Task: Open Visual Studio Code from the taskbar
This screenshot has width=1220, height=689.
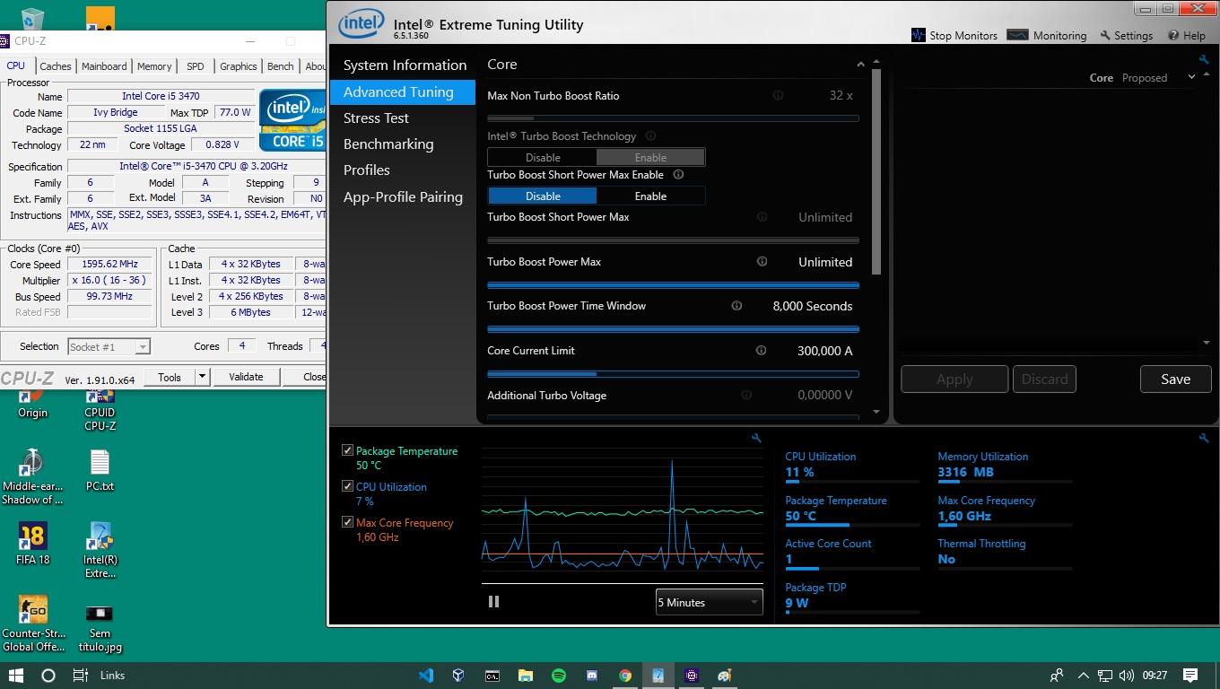Action: tap(426, 676)
